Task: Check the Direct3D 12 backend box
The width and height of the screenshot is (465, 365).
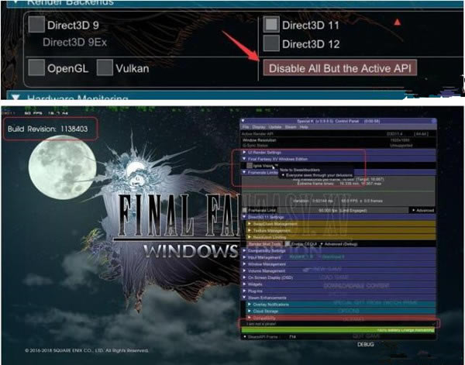Action: (x=270, y=43)
